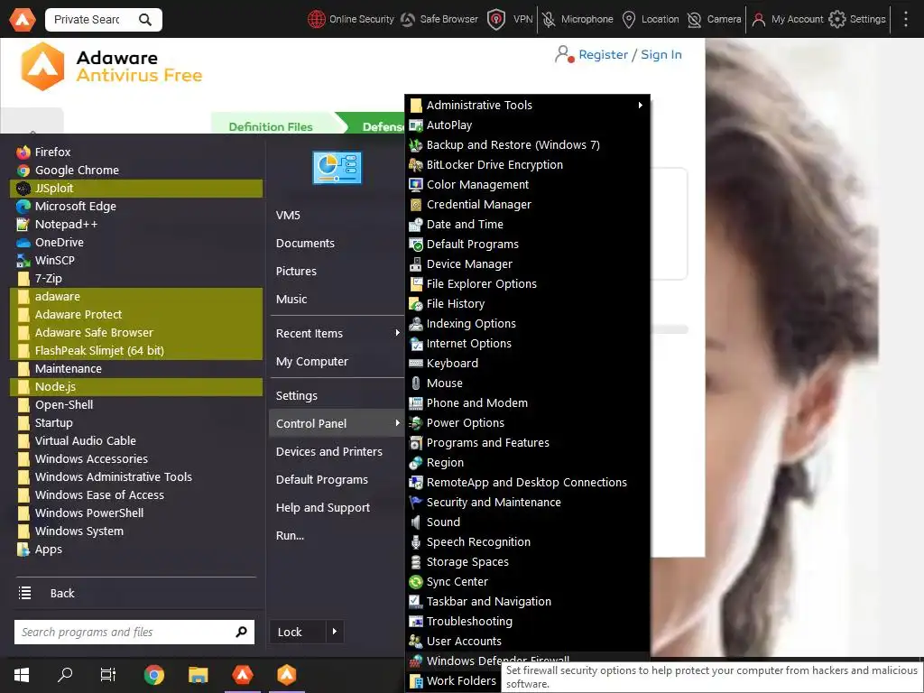Viewport: 924px width, 693px height.
Task: Click the Adaware logo icon in top bar
Action: coord(22,20)
